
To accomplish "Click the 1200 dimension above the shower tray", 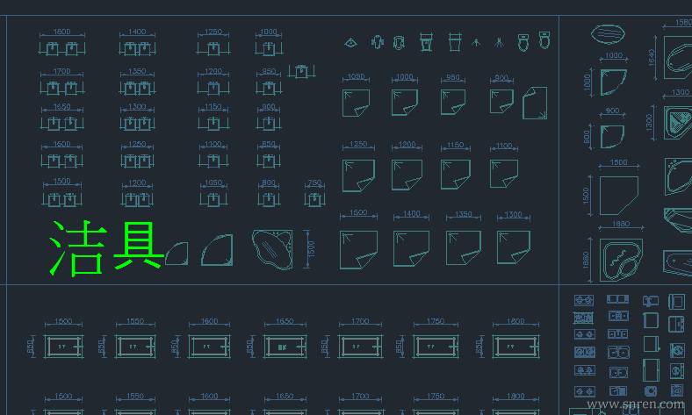I will [x=407, y=144].
